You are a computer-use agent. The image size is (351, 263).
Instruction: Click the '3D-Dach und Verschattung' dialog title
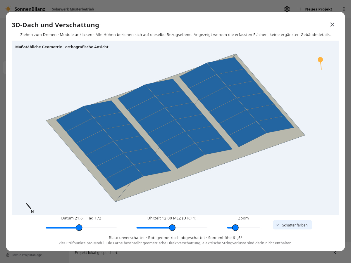pyautogui.click(x=55, y=25)
